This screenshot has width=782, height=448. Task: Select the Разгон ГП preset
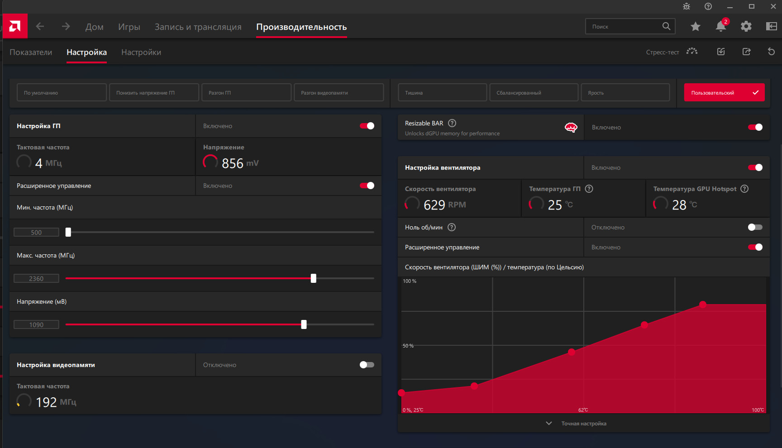(246, 92)
